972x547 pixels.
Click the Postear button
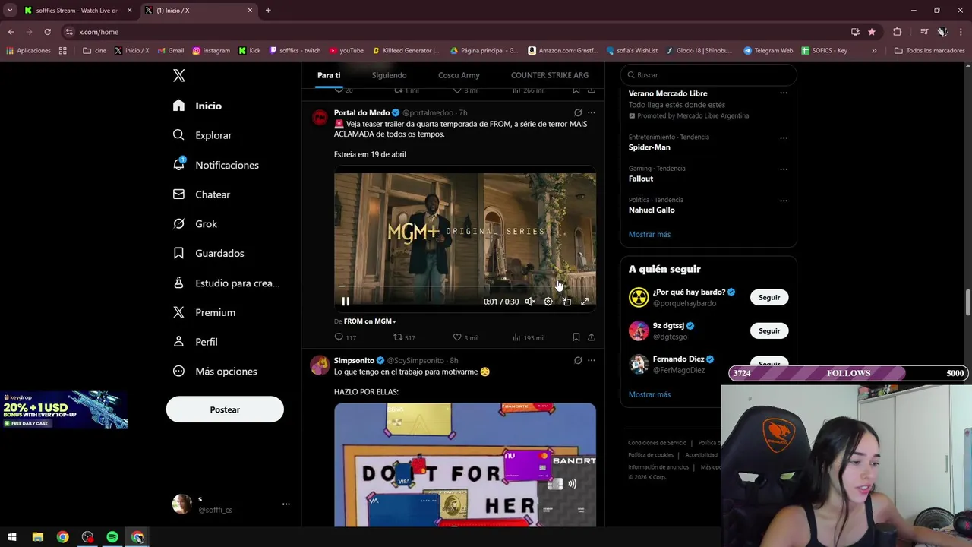pos(225,409)
